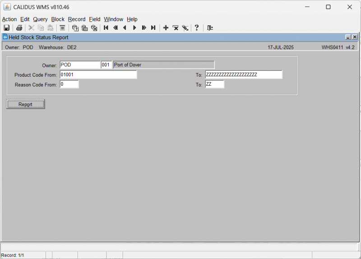Maximize the CALIDUS WMS window
The height and width of the screenshot is (259, 361).
tap(329, 7)
